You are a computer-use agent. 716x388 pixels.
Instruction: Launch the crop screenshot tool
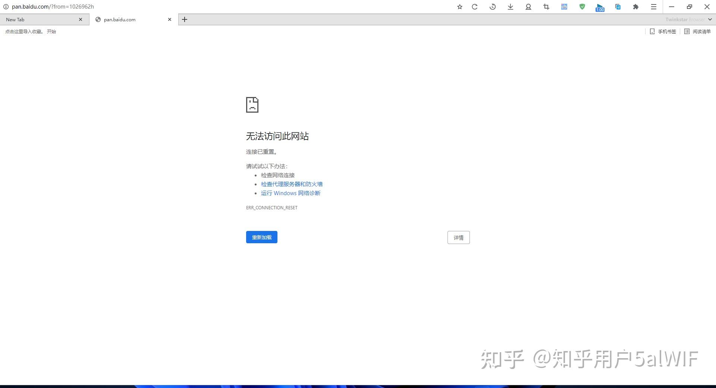point(546,7)
